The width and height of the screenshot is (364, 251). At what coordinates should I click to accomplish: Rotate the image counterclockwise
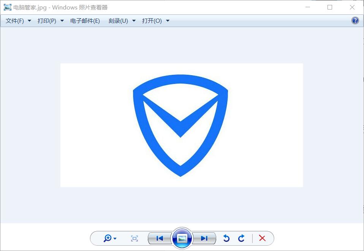pos(226,238)
